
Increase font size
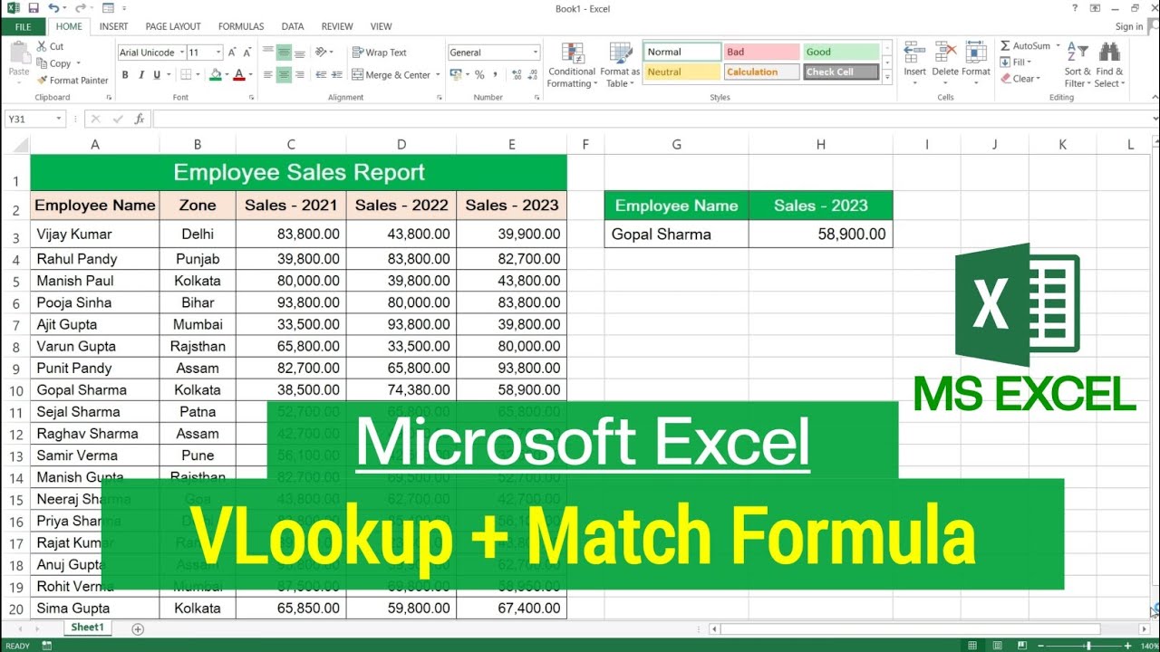pyautogui.click(x=234, y=53)
